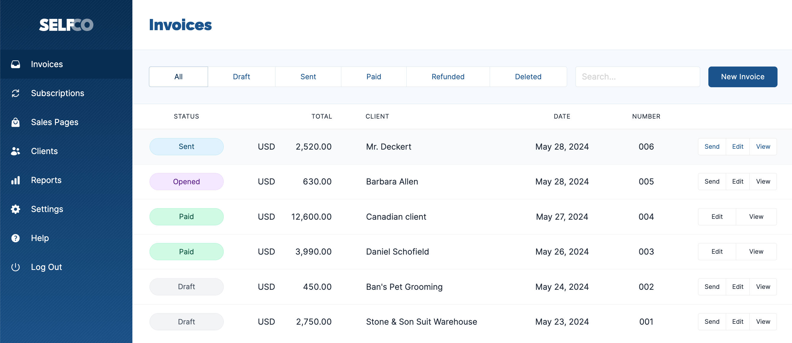View invoice 002 for Ban's Pet Grooming
The image size is (792, 343).
763,287
